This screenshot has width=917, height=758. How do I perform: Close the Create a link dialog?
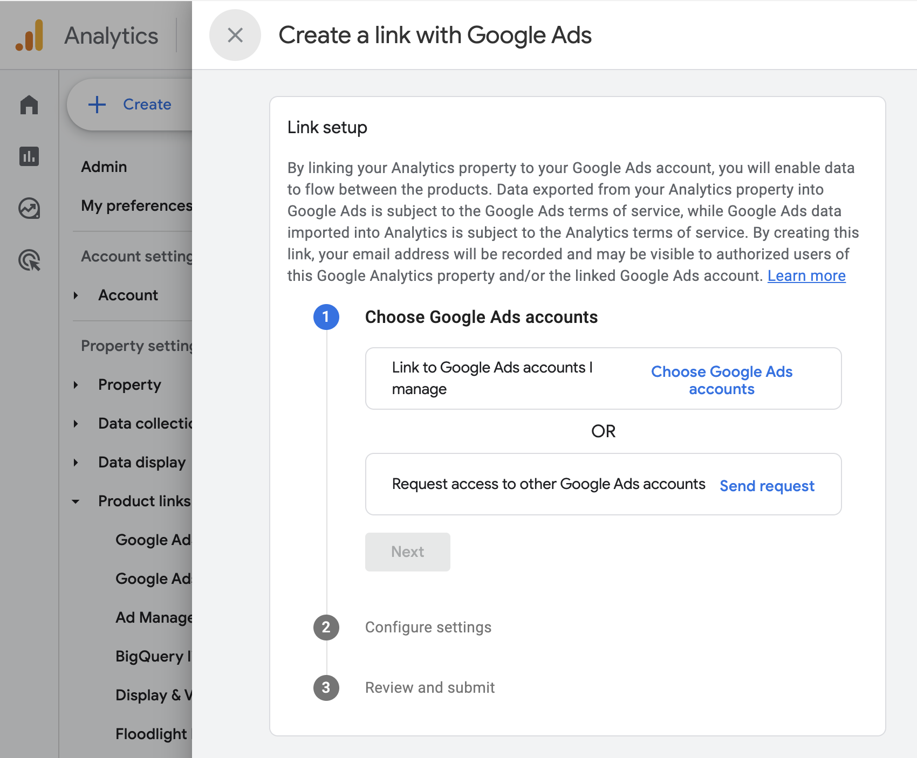click(x=235, y=35)
